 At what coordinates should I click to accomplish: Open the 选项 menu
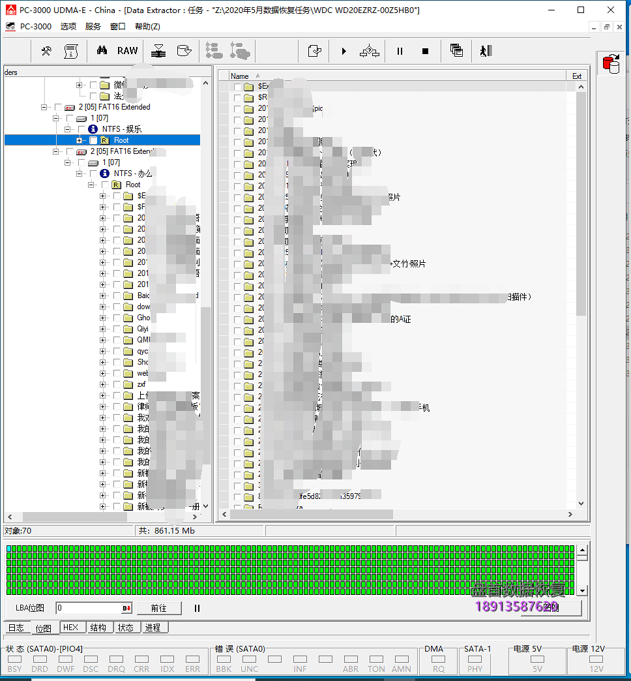click(x=68, y=27)
